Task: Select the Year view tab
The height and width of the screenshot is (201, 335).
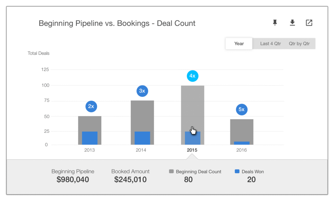Action: pyautogui.click(x=239, y=44)
